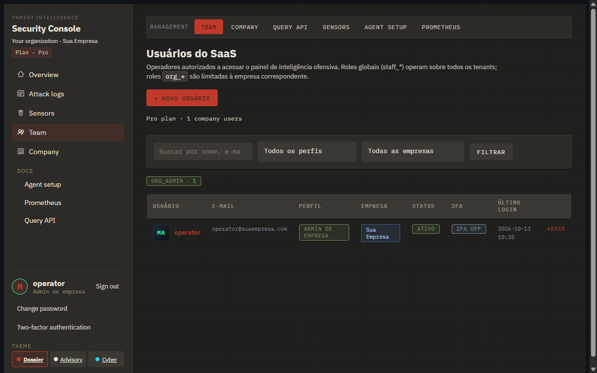Open Prometheus docs in the sidebar
Viewport: 597px width, 373px height.
(43, 203)
